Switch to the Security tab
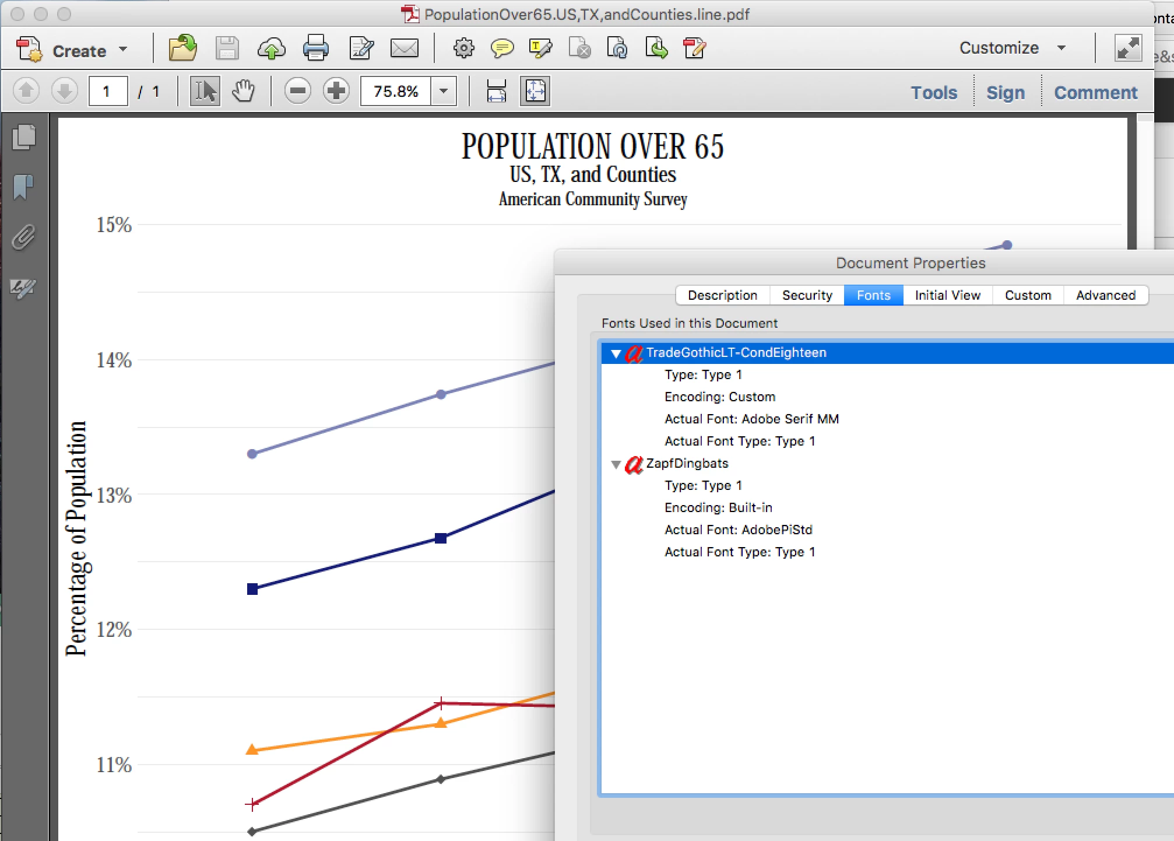1174x841 pixels. [807, 295]
